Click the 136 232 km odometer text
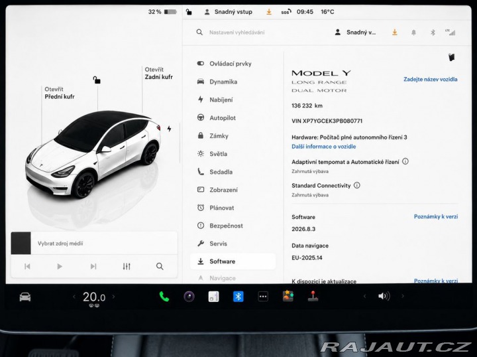Image resolution: width=477 pixels, height=357 pixels. point(307,106)
